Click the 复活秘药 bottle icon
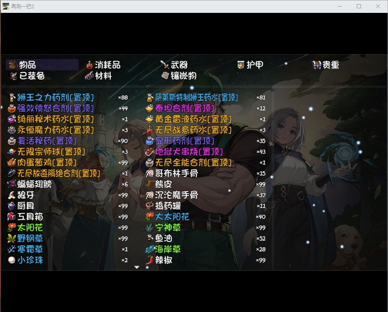 click(x=12, y=141)
